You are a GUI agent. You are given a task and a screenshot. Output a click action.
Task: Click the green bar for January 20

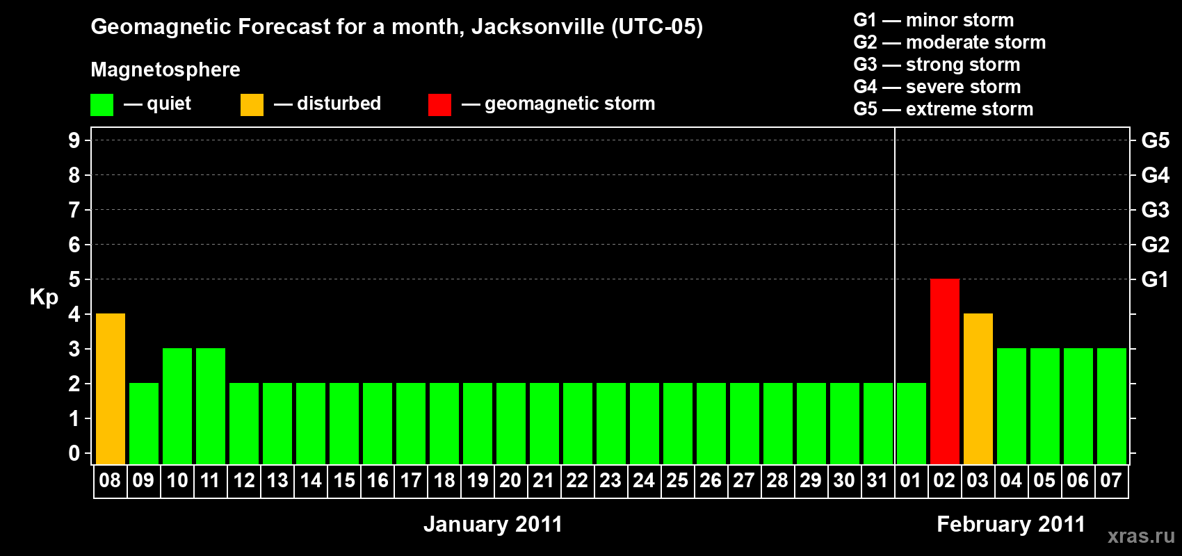point(511,423)
